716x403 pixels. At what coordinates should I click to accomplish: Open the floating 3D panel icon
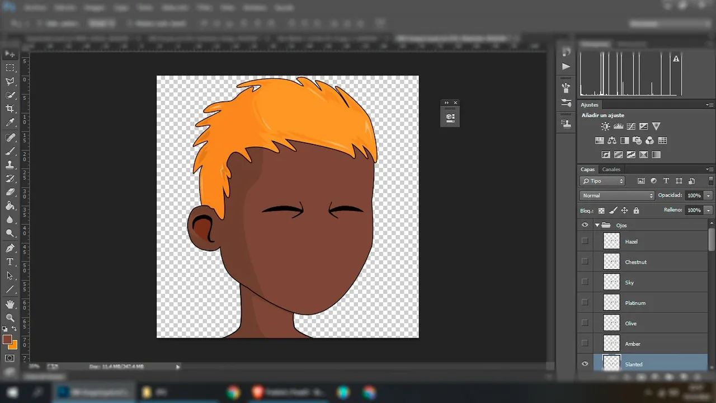pyautogui.click(x=450, y=118)
